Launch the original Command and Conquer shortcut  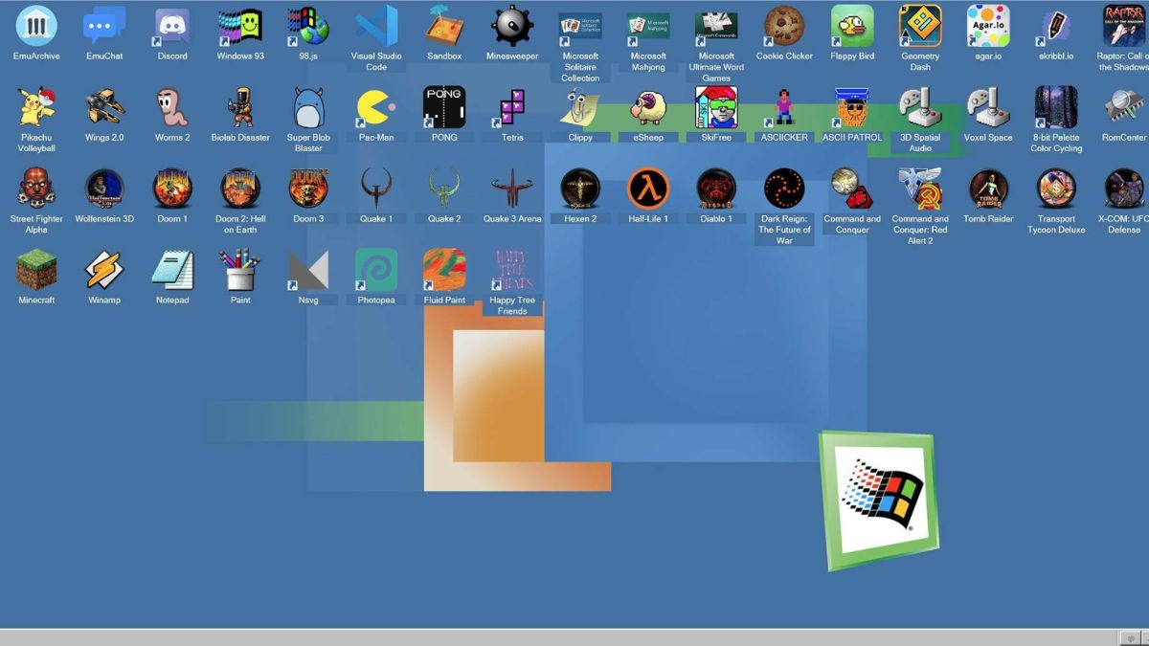[852, 189]
